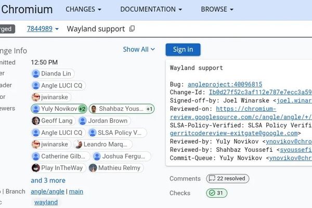Click the Sign in button
Screen dimensions: 312x208
pyautogui.click(x=183, y=49)
